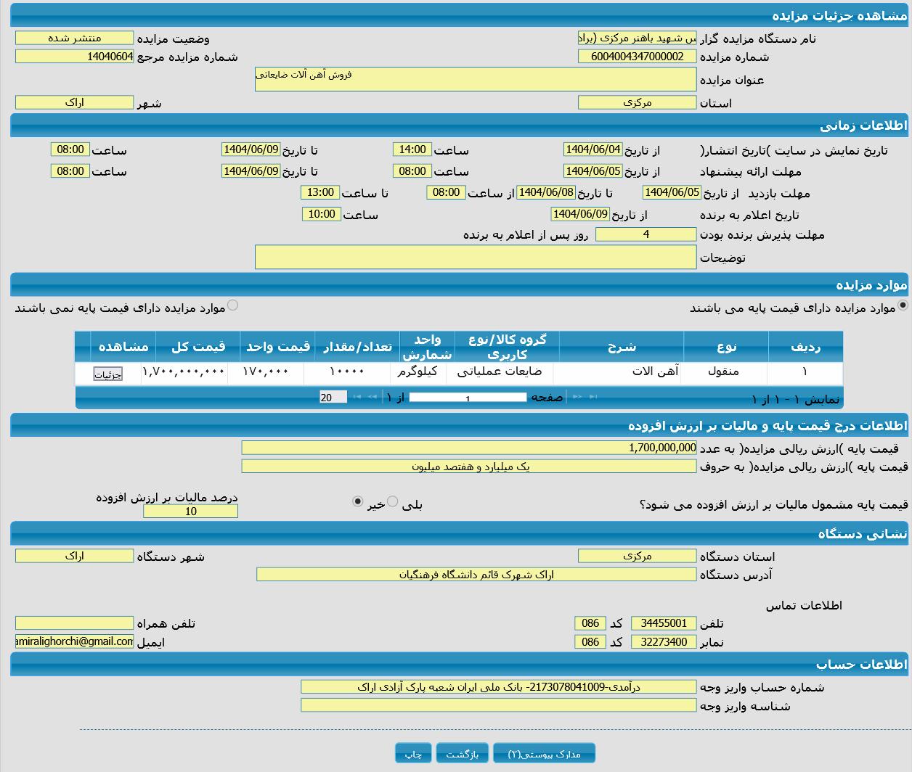Open 'جزئیات' for the آهن الات row
Viewport: 912px width, 772px height.
pos(107,374)
